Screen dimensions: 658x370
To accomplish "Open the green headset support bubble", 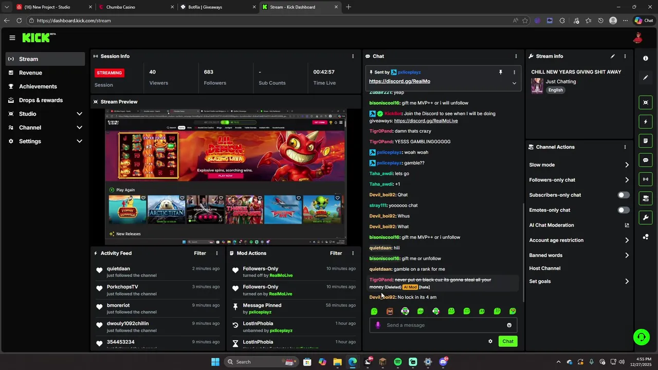I will tap(641, 337).
